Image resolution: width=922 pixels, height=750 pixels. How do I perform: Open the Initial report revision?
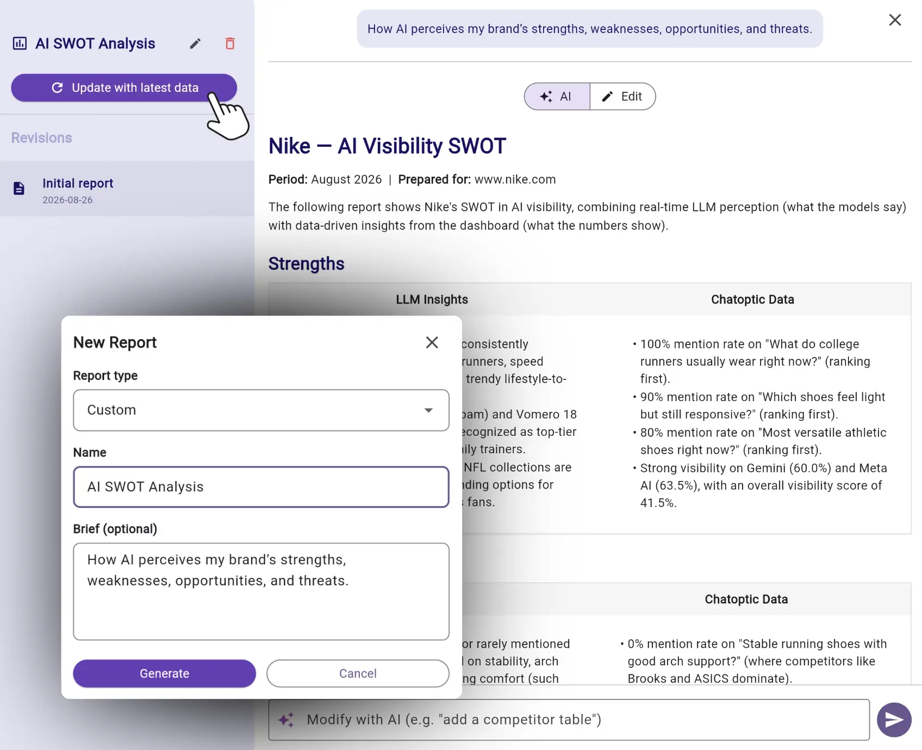(127, 189)
